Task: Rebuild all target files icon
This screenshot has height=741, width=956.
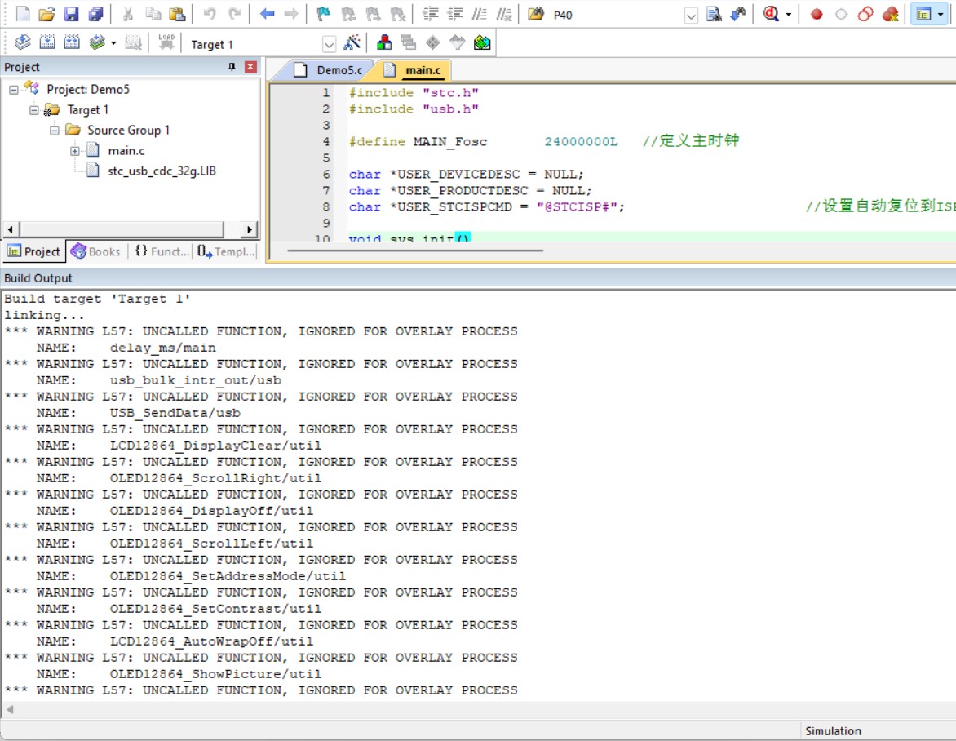Action: 72,42
